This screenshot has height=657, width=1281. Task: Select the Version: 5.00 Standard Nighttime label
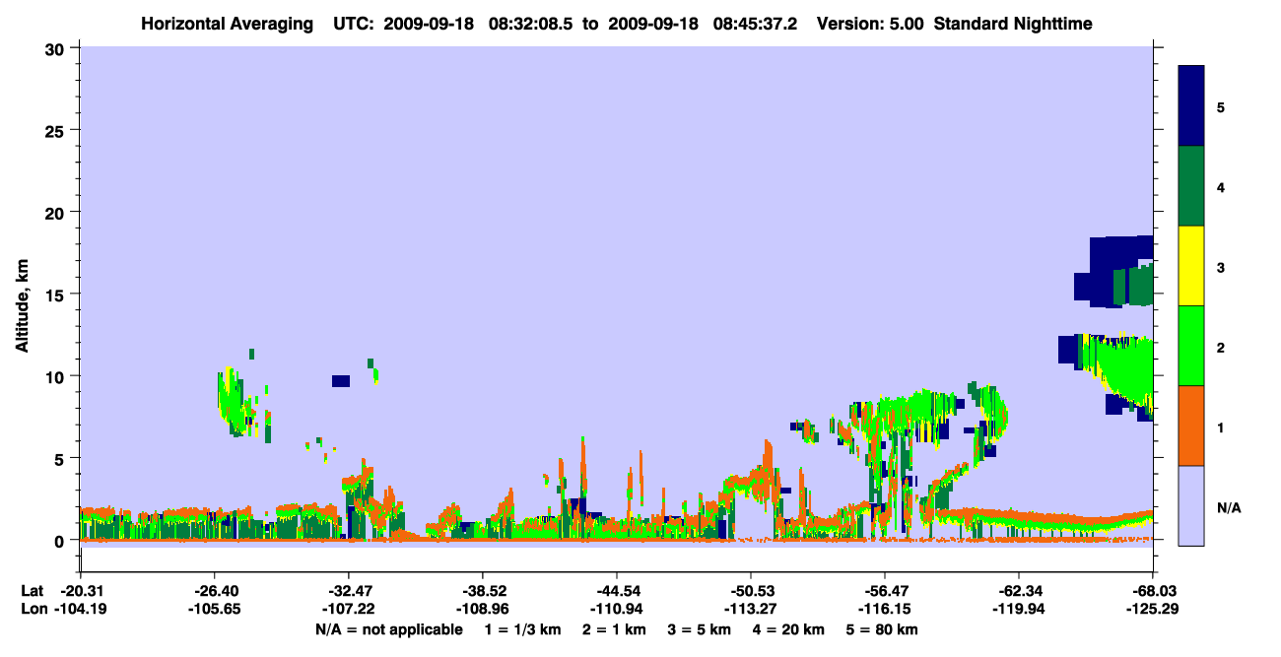coord(955,23)
